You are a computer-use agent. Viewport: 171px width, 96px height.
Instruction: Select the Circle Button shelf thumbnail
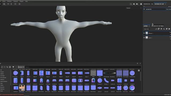(x=15, y=73)
